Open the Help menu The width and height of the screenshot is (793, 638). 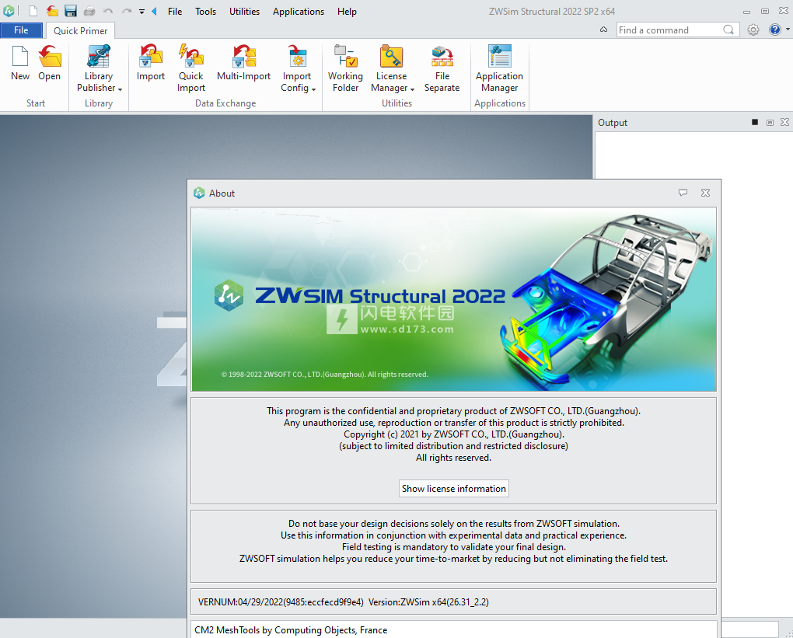(347, 11)
